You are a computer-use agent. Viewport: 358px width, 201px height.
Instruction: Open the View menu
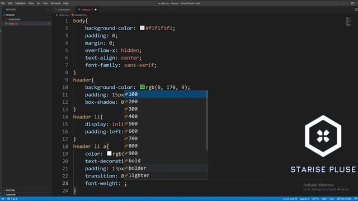(x=31, y=3)
